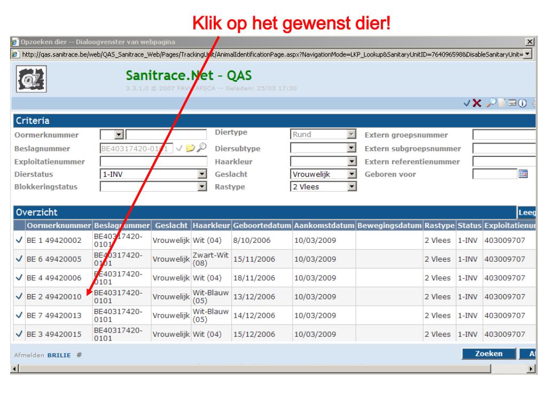
Task: Sort by Beslagnummer column header
Action: [x=122, y=225]
